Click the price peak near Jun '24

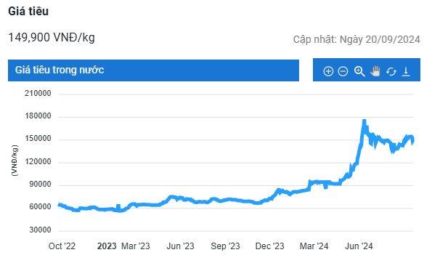tap(364, 121)
